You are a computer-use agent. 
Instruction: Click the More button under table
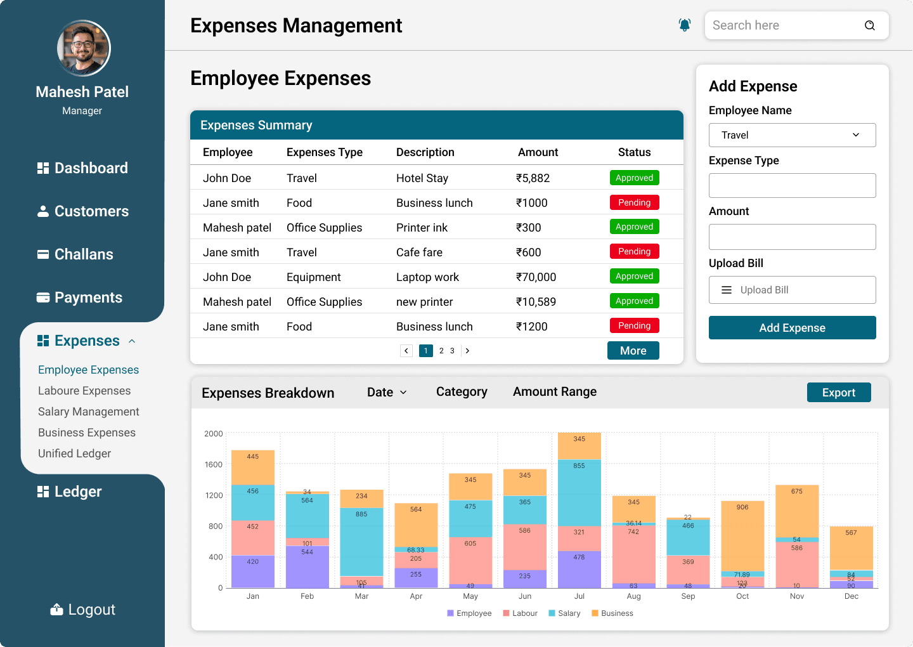coord(633,351)
